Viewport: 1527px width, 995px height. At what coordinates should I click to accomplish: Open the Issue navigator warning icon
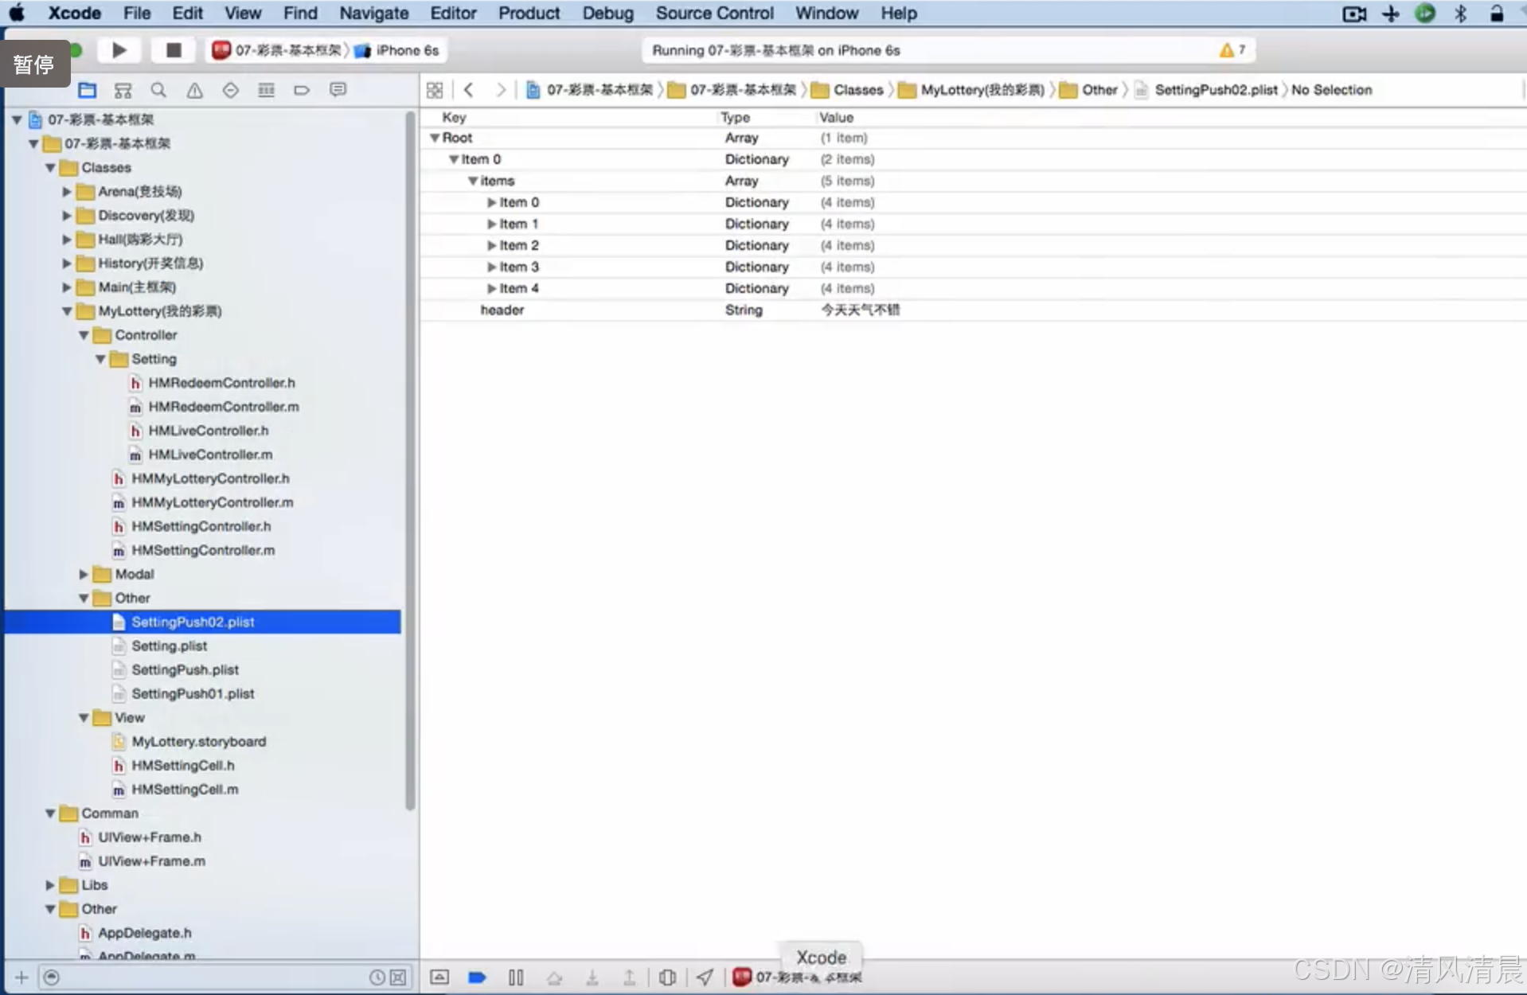click(x=194, y=90)
